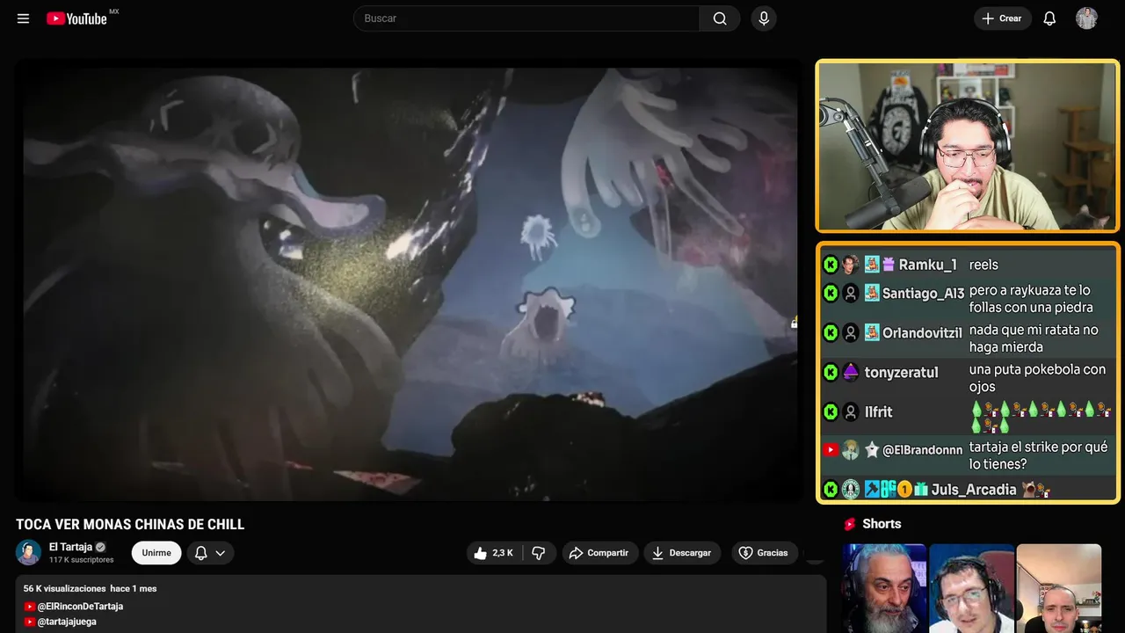Screen dimensions: 1125x633
Task: Click chat username llfrit
Action: point(878,411)
